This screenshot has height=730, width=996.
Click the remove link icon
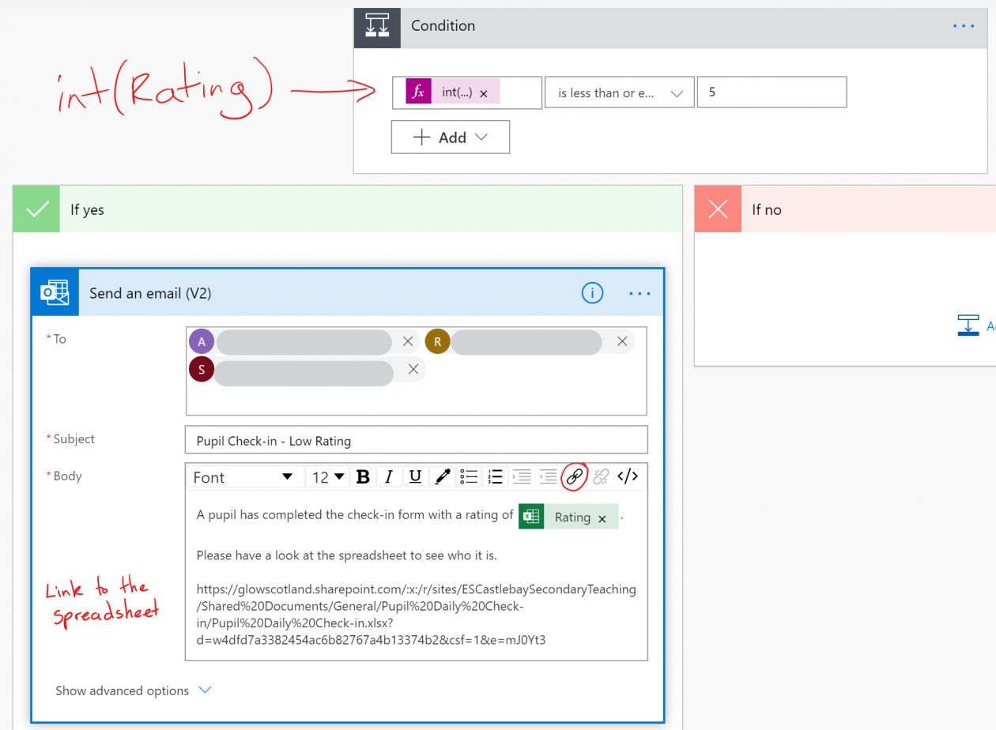[601, 476]
